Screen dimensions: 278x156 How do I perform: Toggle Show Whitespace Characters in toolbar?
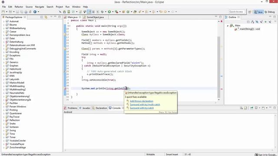tap(97, 12)
